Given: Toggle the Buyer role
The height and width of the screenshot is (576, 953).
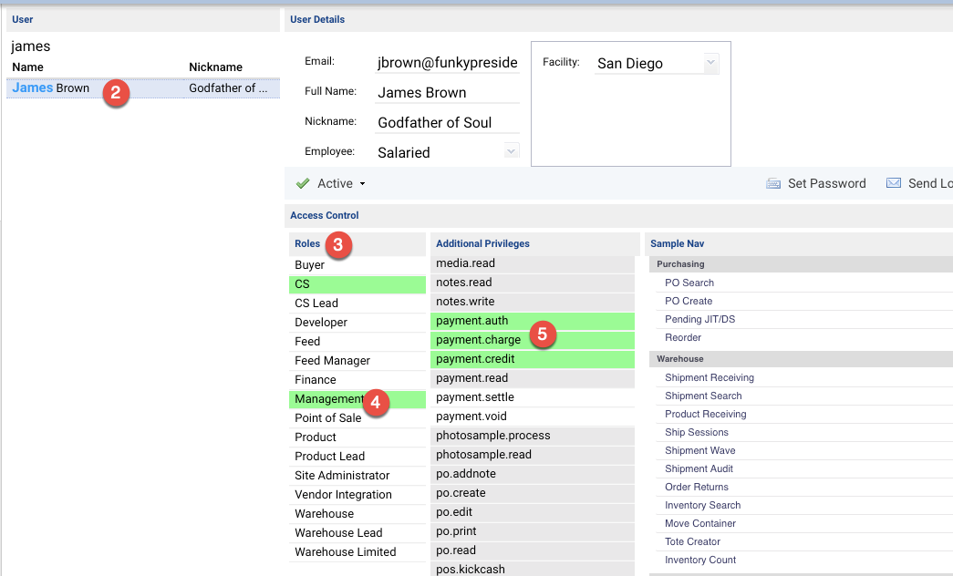Looking at the screenshot, I should tap(357, 265).
